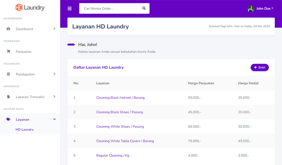282x165 pixels.
Task: Open Cleaning Black Shoes / Pasang link
Action: click(x=119, y=112)
